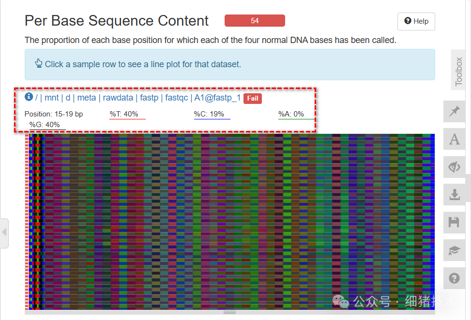Screen dimensions: 471x320
Task: Click the %T: 40% base label
Action: [124, 114]
